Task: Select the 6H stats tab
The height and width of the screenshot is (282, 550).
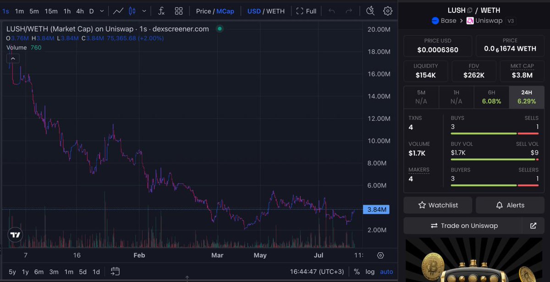Action: [491, 97]
